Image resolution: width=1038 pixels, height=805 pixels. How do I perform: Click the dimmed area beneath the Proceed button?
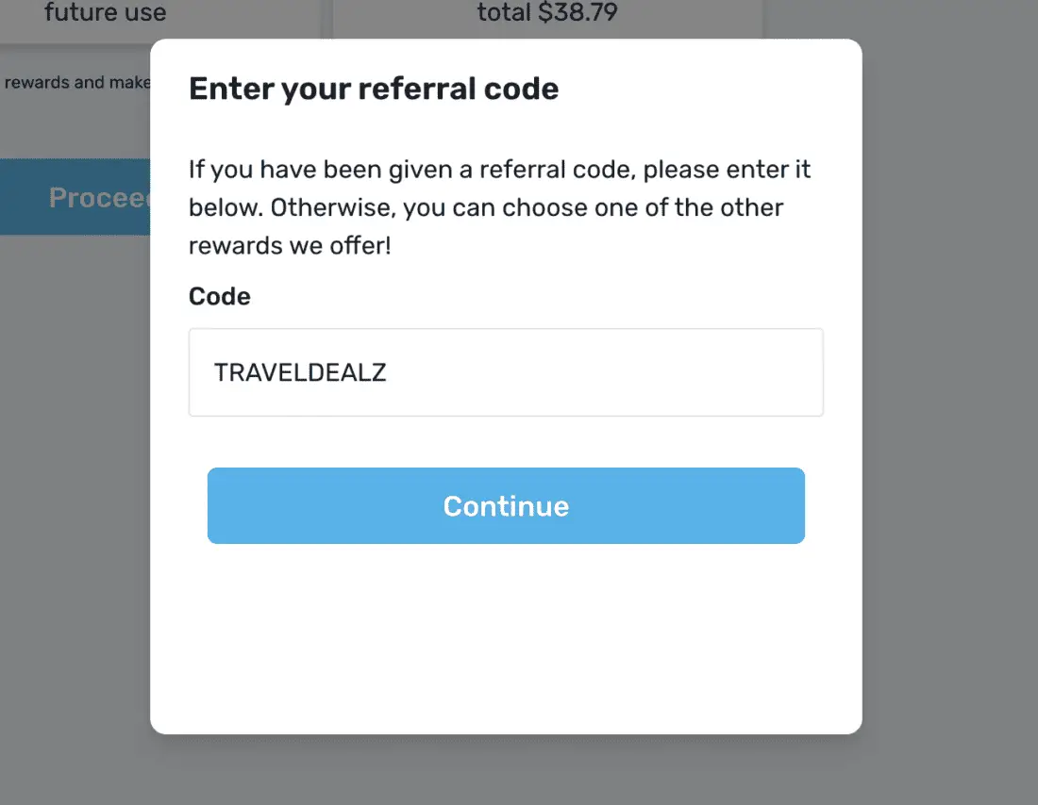coord(75,377)
